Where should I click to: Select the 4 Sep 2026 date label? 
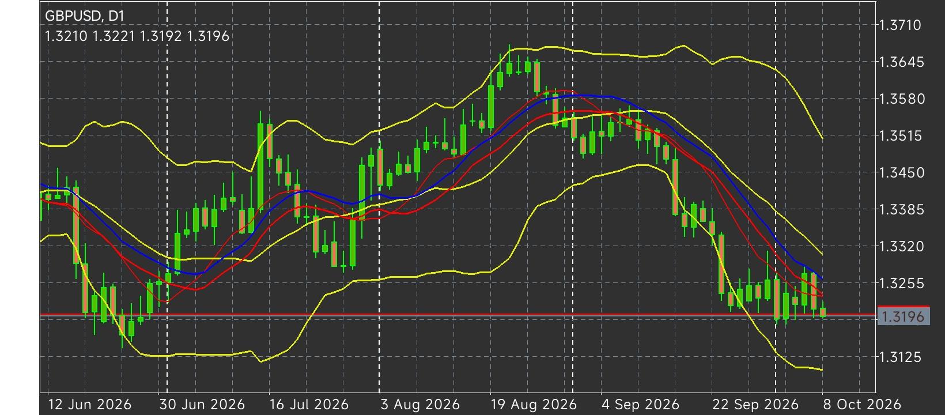pyautogui.click(x=641, y=405)
